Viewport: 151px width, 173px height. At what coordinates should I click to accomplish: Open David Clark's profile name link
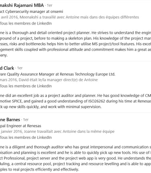pyautogui.click(x=7, y=68)
